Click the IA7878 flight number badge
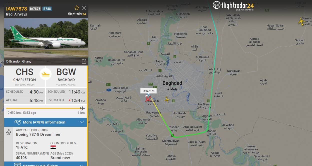Viewport: 312px width, 166px height. (35, 9)
